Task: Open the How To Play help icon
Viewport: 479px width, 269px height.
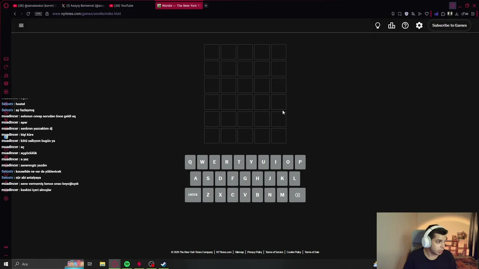Action: 405,25
